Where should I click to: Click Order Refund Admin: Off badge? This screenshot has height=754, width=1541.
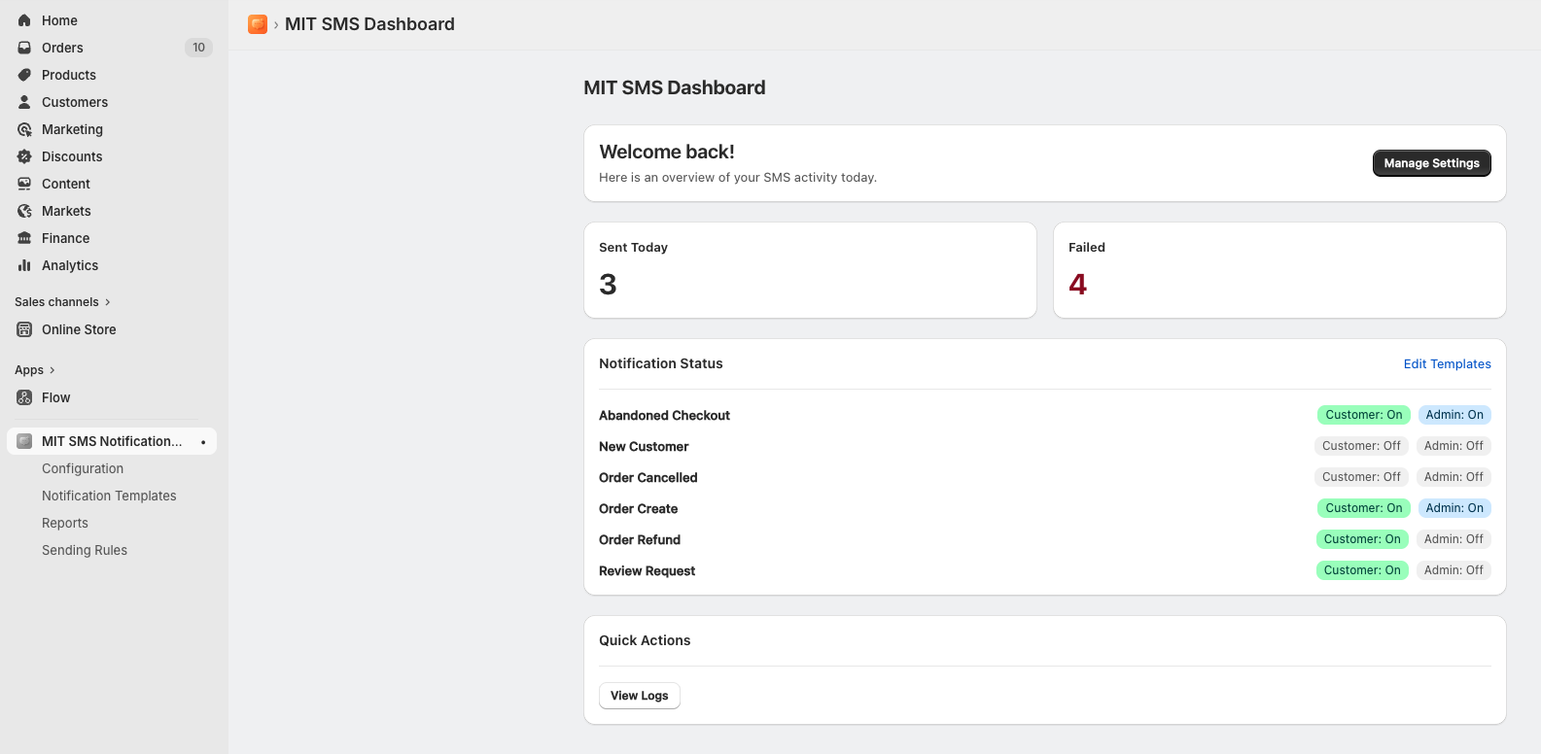coord(1453,539)
